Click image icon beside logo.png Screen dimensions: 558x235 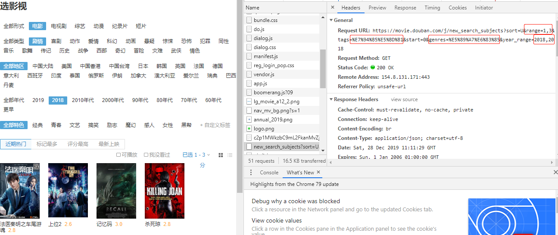pyautogui.click(x=249, y=129)
